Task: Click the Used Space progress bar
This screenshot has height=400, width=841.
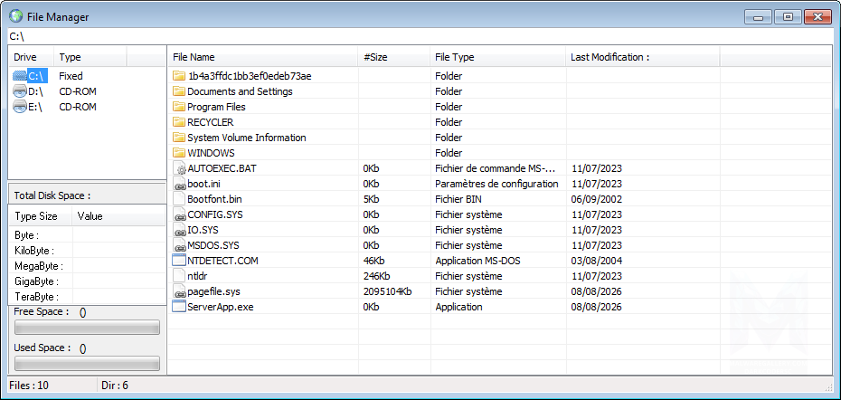Action: click(x=87, y=364)
